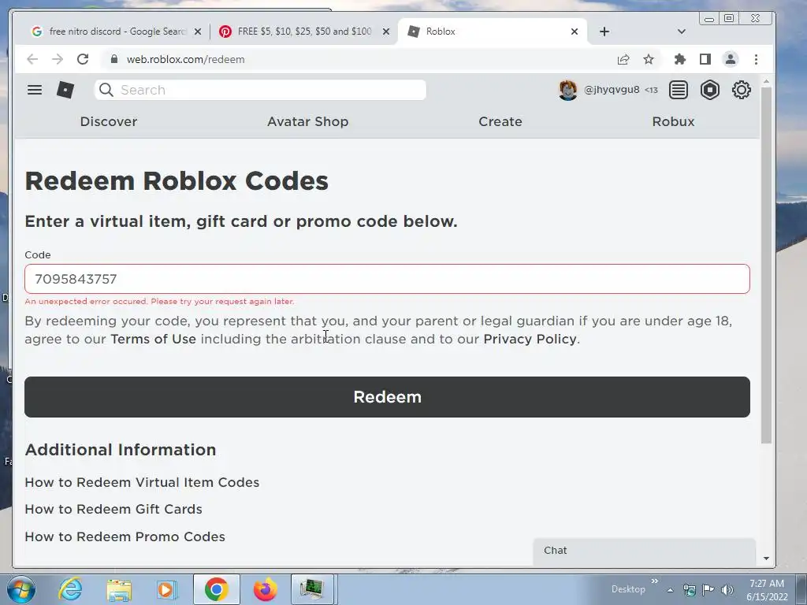Click the Code input field
Viewport: 807px width, 605px height.
387,279
